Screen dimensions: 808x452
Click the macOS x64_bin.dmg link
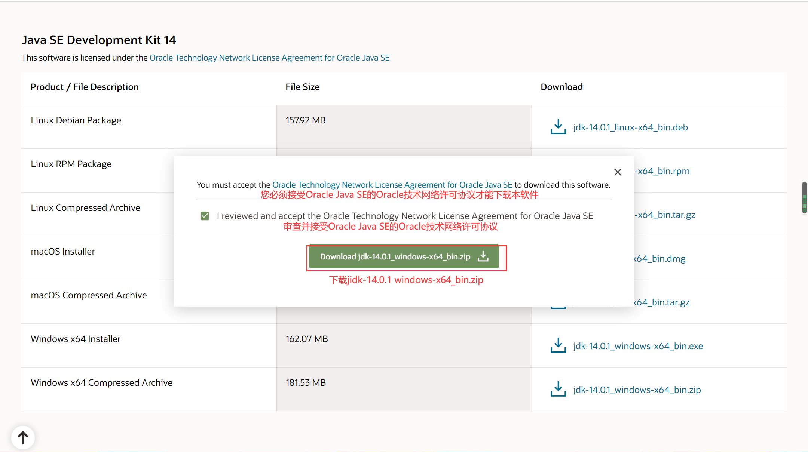click(x=660, y=259)
